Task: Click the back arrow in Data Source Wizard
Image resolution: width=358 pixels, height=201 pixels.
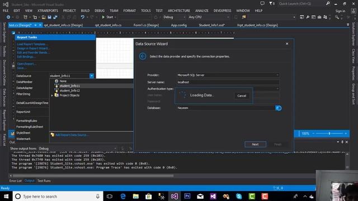Action: 143,56
